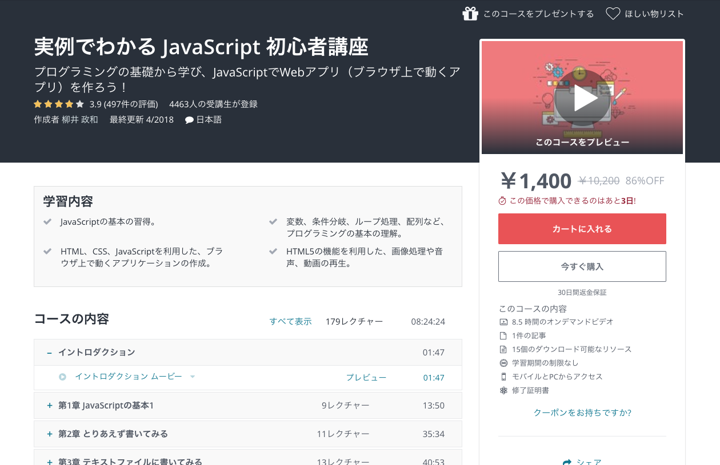Click the mobile device access icon

pyautogui.click(x=503, y=377)
